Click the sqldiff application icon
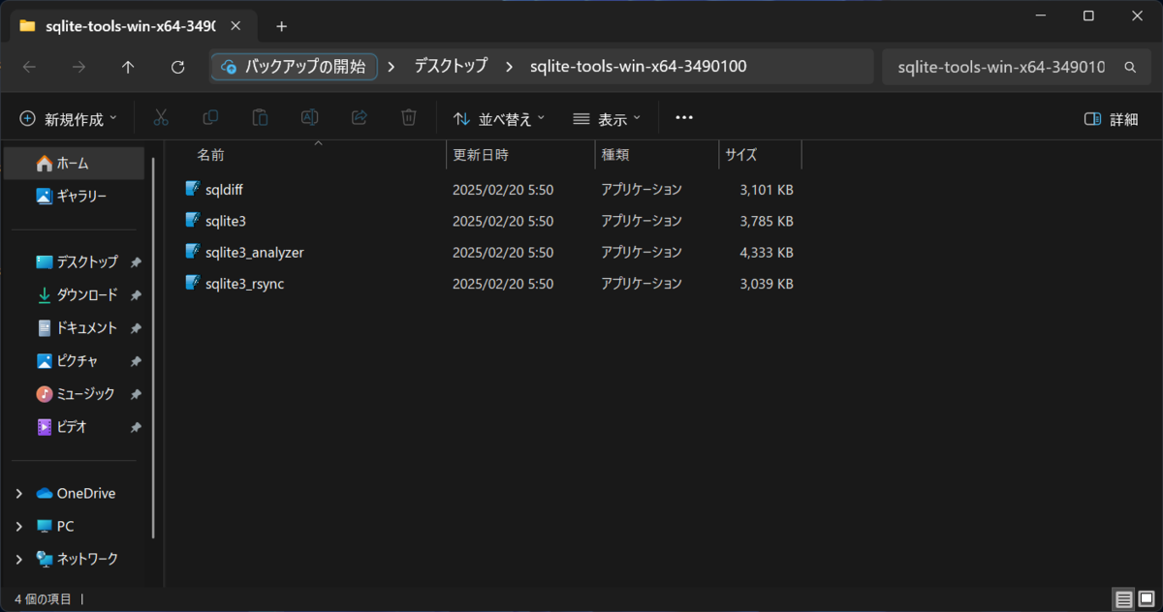This screenshot has width=1163, height=612. (193, 188)
